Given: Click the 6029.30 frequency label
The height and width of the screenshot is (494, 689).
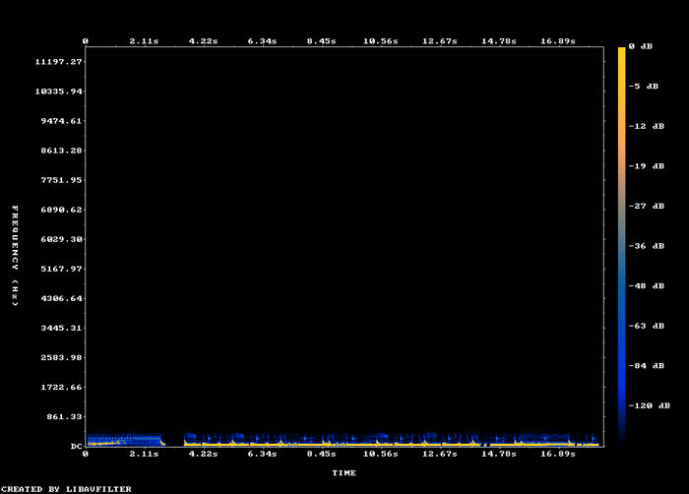Looking at the screenshot, I should 61,239.
